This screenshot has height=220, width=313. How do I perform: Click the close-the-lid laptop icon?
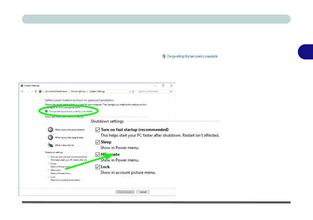pos(50,145)
